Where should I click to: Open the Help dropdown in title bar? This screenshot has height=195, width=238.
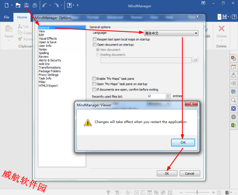click(x=71, y=6)
